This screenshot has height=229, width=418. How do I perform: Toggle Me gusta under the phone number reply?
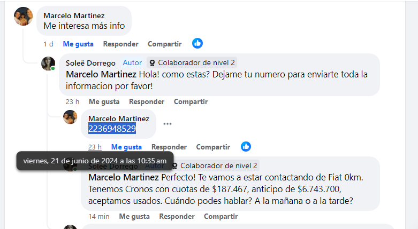click(x=126, y=147)
